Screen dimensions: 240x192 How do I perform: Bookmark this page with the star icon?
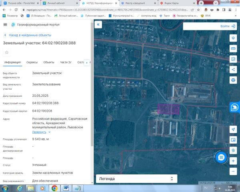click(198, 10)
